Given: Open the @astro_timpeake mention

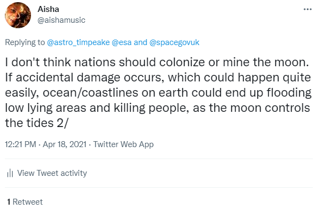Looking at the screenshot, I should [78, 42].
